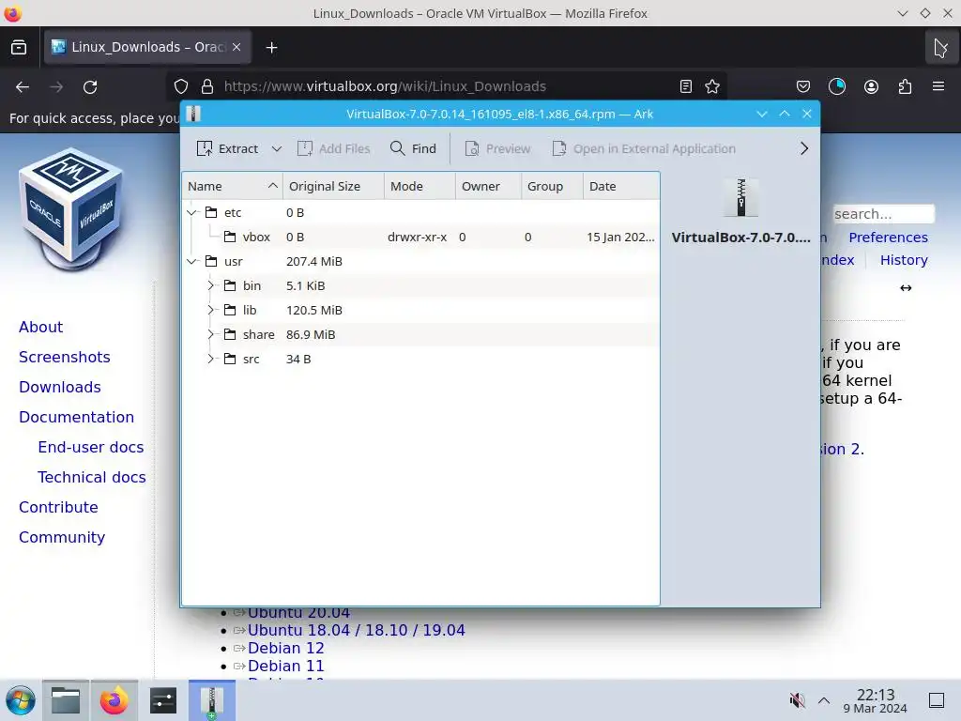Image resolution: width=961 pixels, height=721 pixels.
Task: Click the 86.9 MiB size cell
Action: [x=311, y=335]
